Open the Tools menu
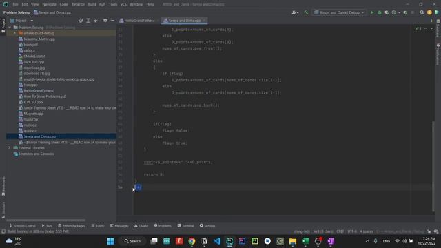This screenshot has width=441, height=248. click(113, 4)
